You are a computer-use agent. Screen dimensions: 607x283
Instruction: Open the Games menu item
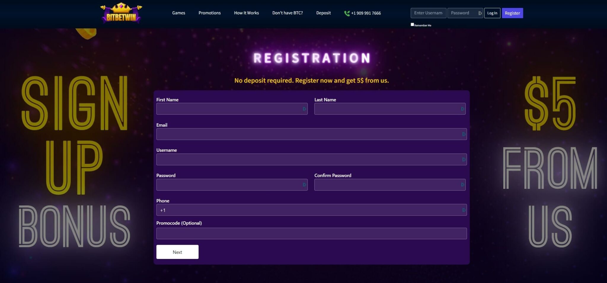pos(179,13)
